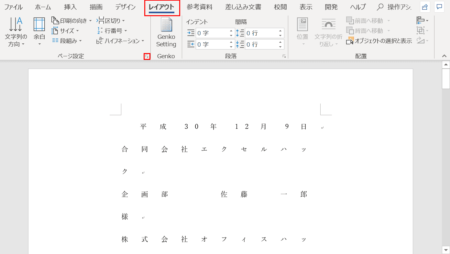Image resolution: width=450 pixels, height=254 pixels.
Task: Open the ファイル tab
Action: click(13, 7)
